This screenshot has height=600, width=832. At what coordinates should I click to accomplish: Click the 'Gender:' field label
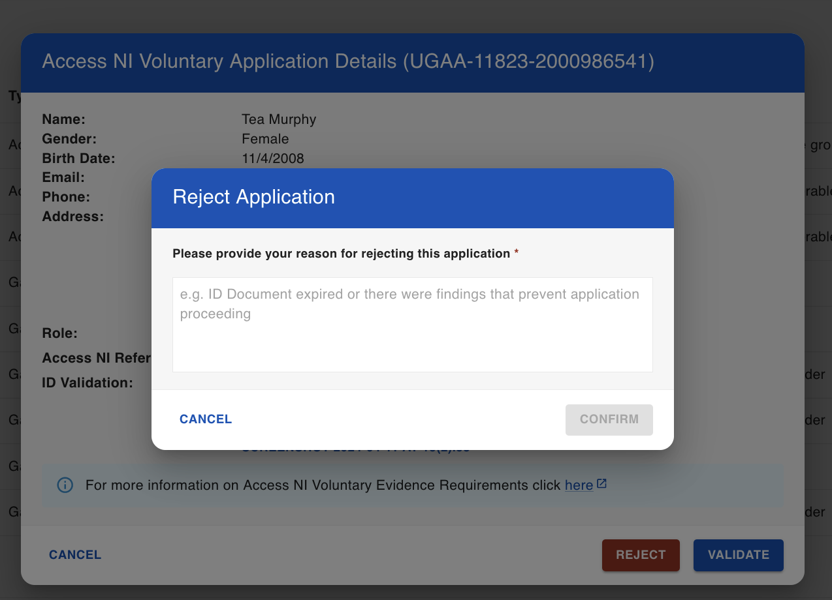[69, 139]
